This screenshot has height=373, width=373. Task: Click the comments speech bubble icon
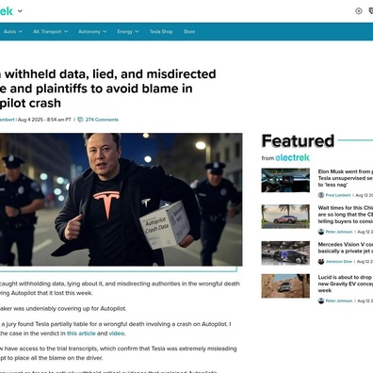tap(80, 120)
